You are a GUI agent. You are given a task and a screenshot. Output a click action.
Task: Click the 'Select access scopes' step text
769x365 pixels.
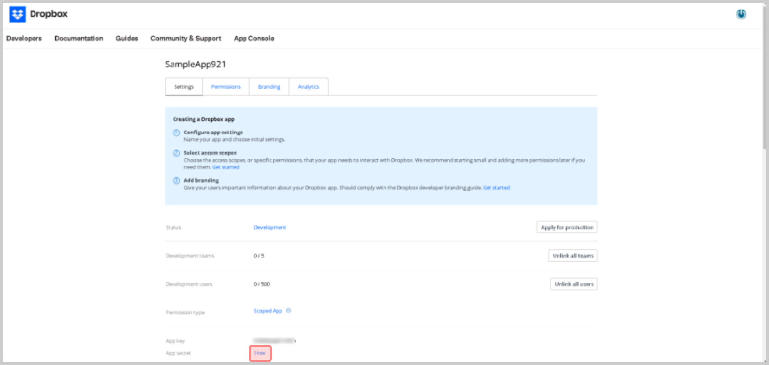point(210,153)
